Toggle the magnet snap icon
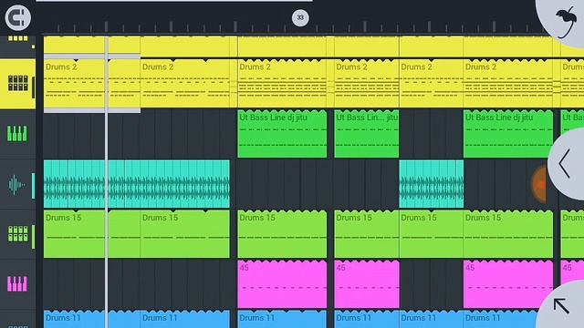 (x=18, y=17)
